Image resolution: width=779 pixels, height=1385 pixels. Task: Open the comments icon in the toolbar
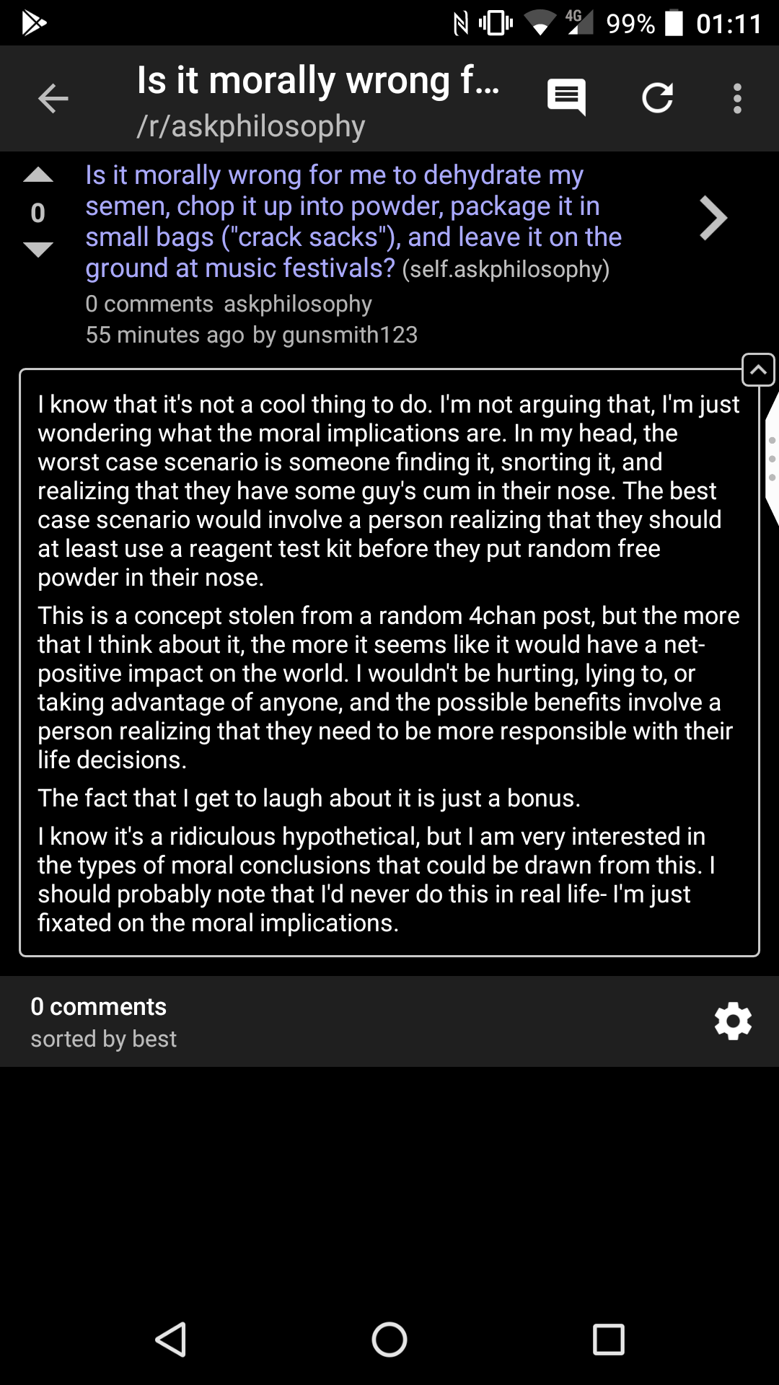(566, 97)
